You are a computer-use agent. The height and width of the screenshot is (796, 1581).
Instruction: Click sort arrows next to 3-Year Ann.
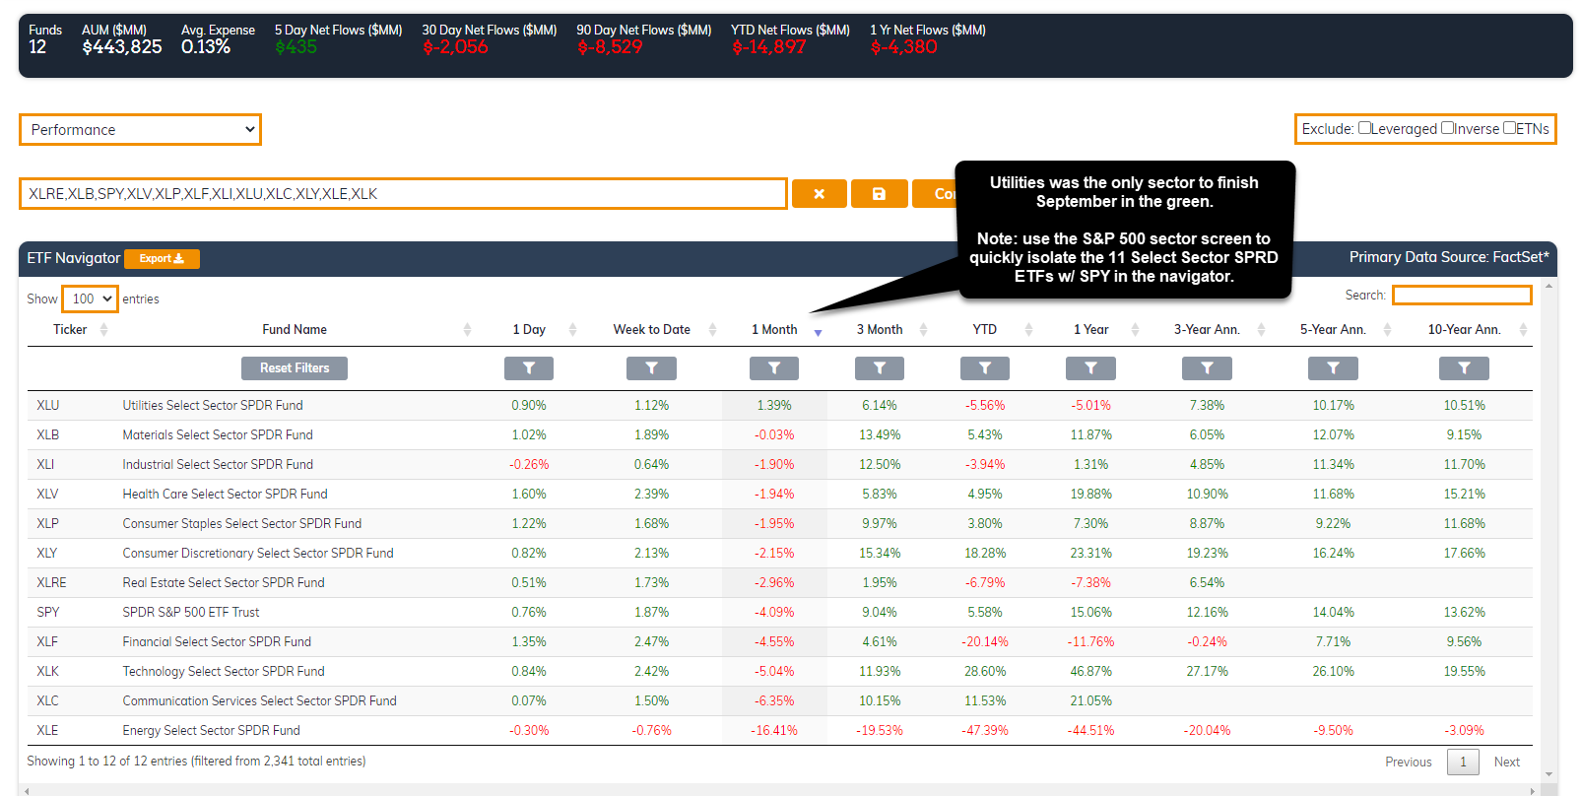(1261, 329)
